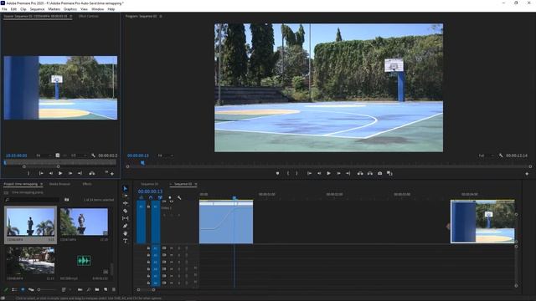Toggle sync lock on Video 1 track
Screen dimensions: 536x301
(164, 202)
